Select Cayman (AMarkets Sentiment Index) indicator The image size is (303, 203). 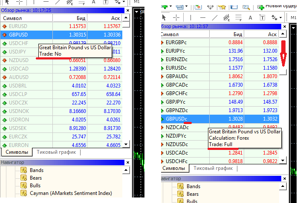71,193
